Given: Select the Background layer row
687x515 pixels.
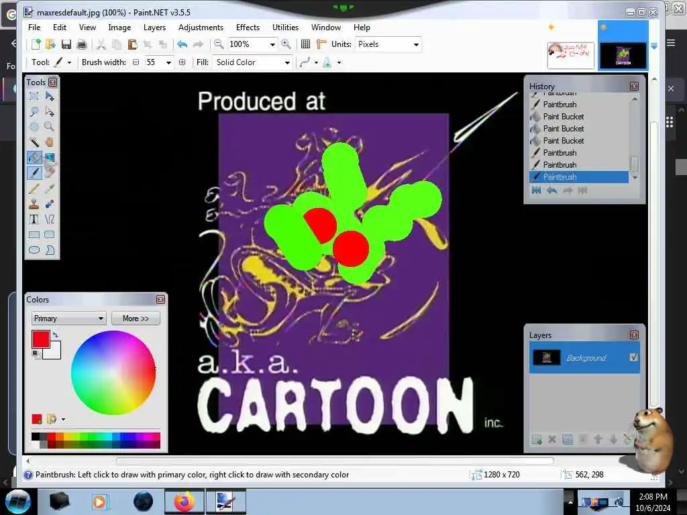Looking at the screenshot, I should point(584,358).
